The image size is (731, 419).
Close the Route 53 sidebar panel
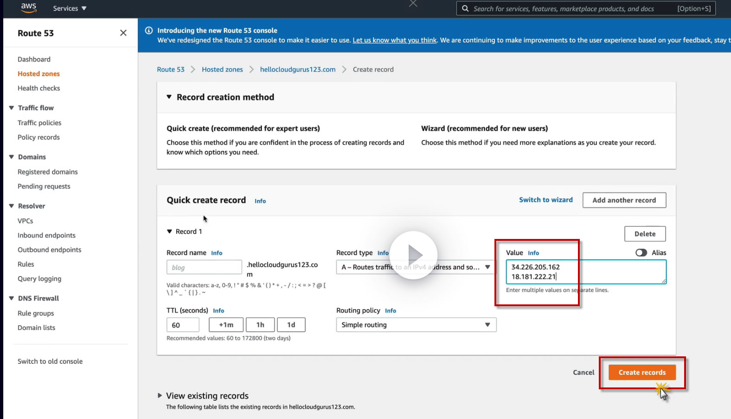(x=123, y=33)
